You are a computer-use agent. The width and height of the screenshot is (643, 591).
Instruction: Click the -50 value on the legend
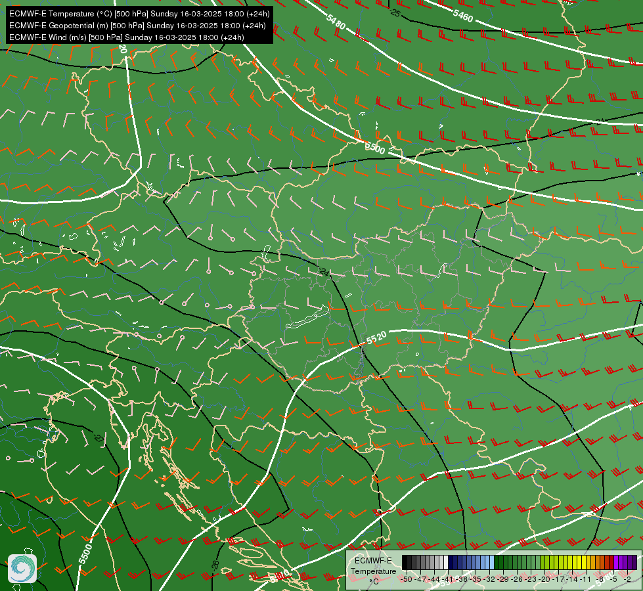coord(407,580)
